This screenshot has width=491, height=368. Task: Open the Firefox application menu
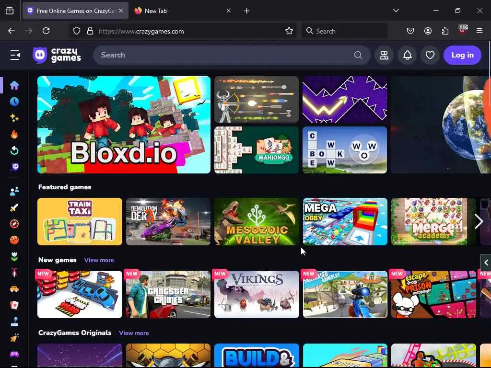479,31
